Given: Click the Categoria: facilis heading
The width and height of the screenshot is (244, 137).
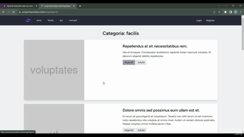Looking at the screenshot, I should [120, 33].
